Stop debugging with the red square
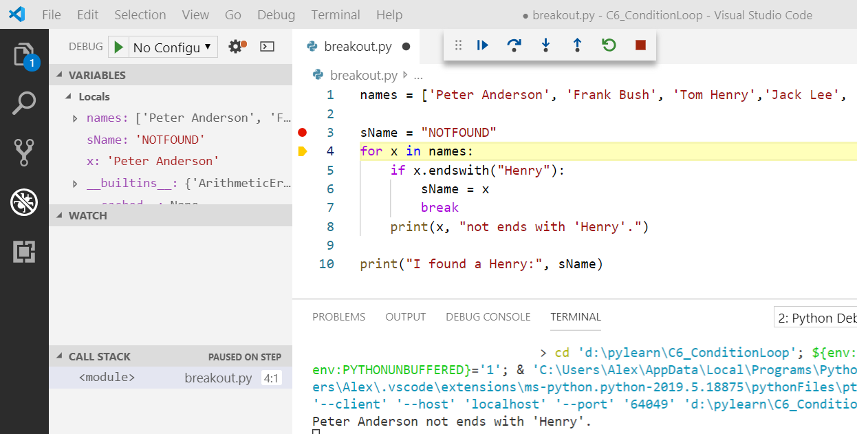 tap(640, 45)
